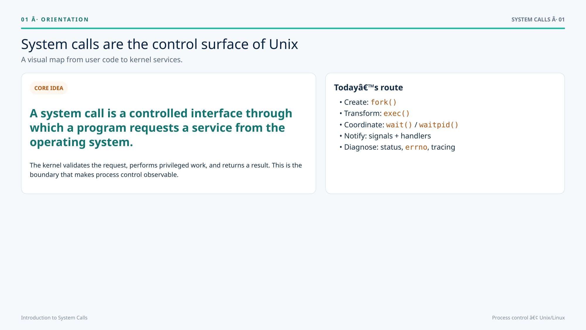Click the subtitle about visual map
Image resolution: width=586 pixels, height=330 pixels.
tap(102, 60)
